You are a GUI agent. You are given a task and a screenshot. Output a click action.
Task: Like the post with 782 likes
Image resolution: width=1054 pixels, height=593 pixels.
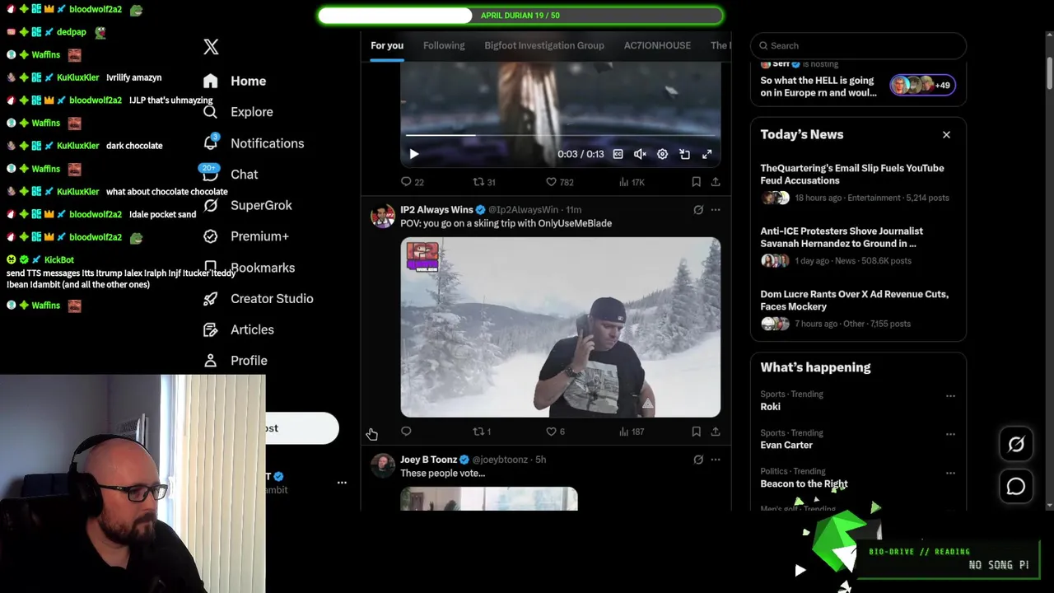pos(559,182)
